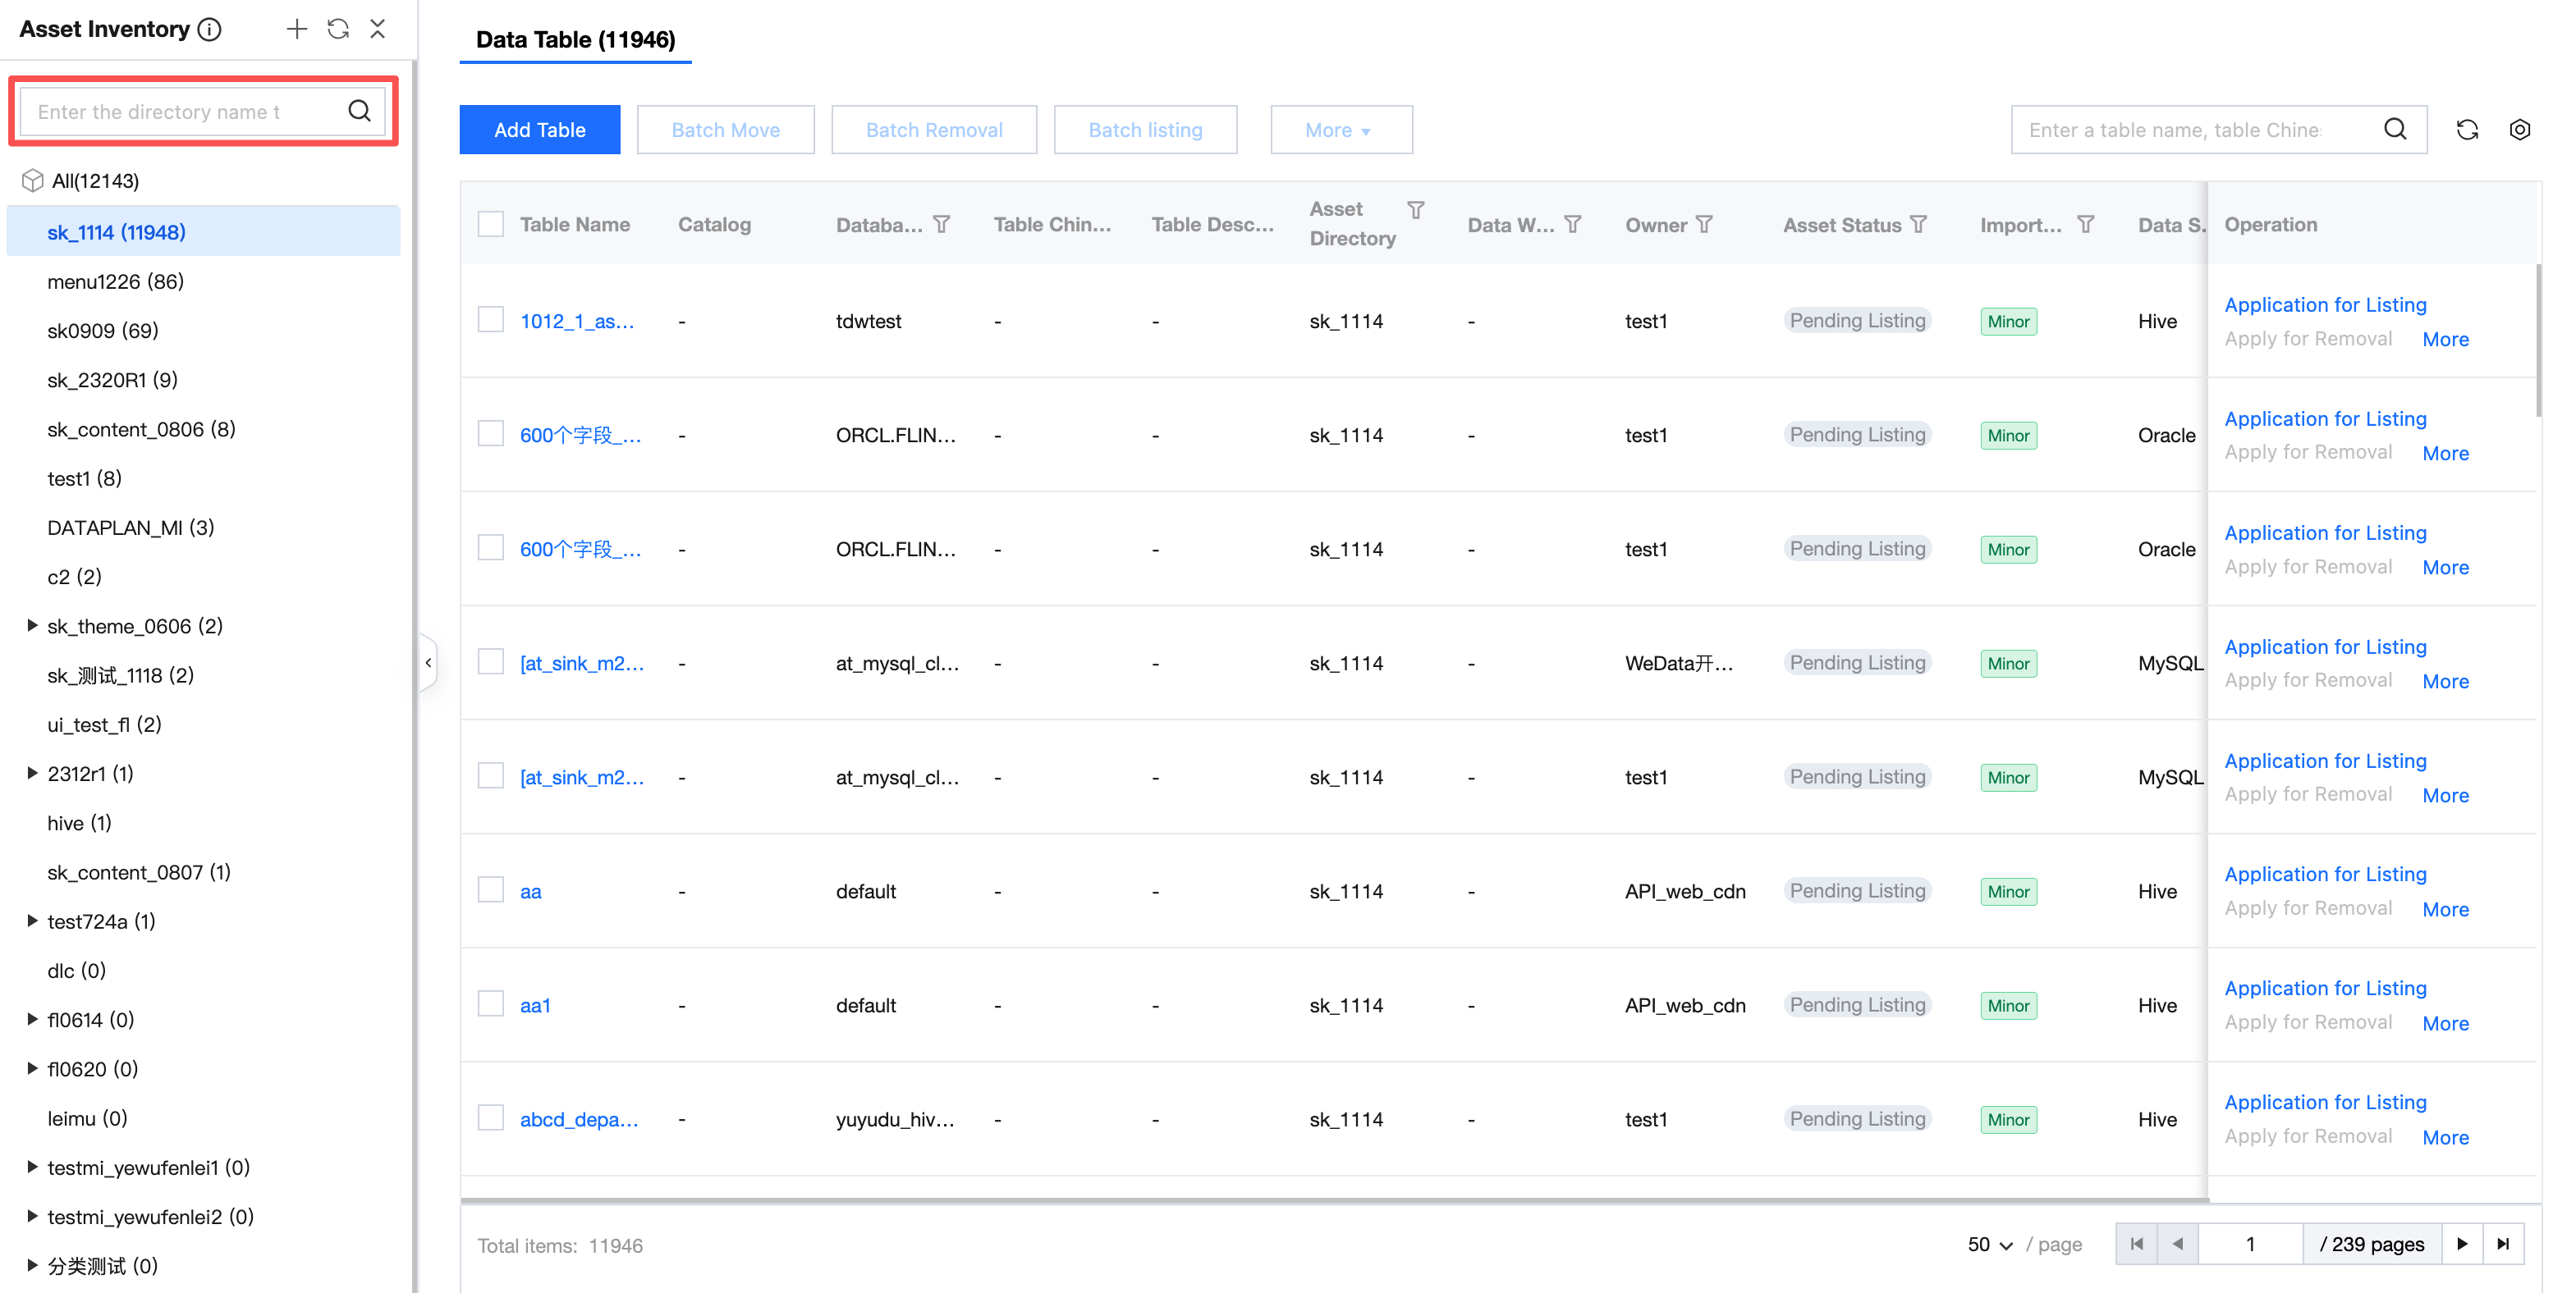Click the Add Table button

pos(539,130)
